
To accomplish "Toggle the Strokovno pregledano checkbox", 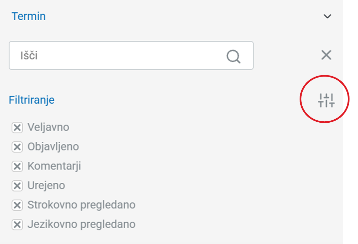I will click(17, 205).
